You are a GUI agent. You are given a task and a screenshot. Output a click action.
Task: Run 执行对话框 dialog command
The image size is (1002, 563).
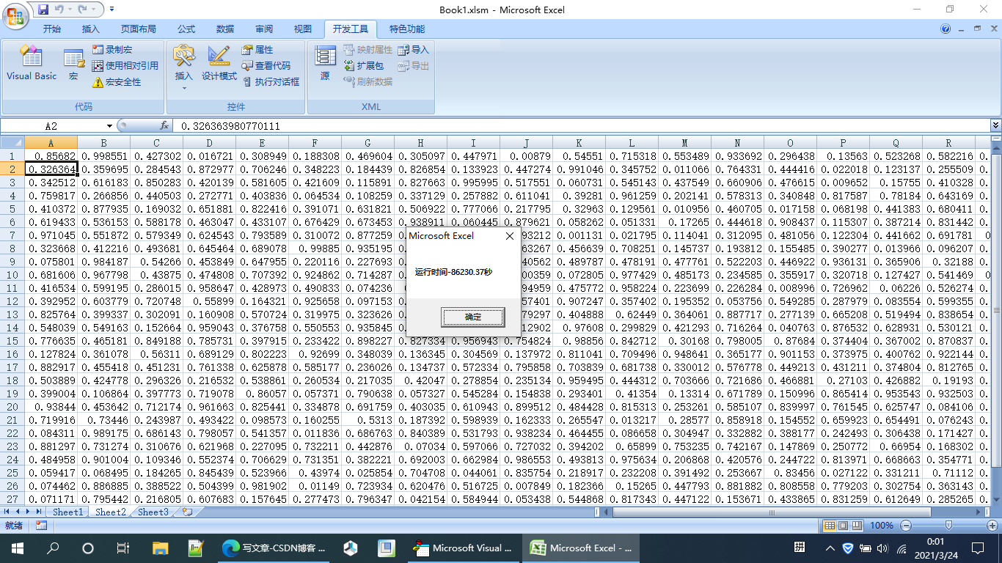pos(270,82)
